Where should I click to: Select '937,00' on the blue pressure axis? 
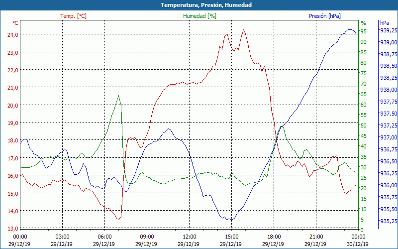(x=389, y=137)
